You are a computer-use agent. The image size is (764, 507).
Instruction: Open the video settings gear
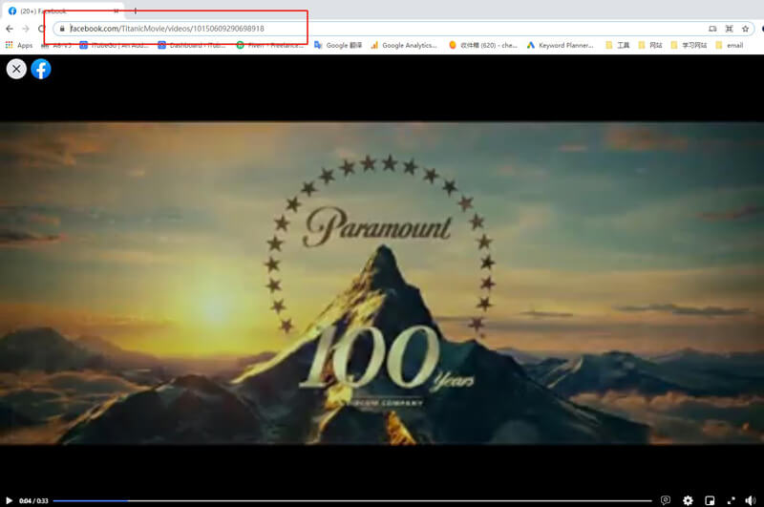(x=688, y=500)
